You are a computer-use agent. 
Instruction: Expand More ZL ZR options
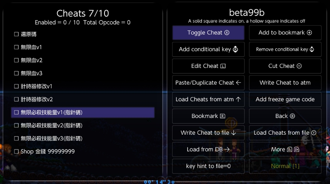285,149
